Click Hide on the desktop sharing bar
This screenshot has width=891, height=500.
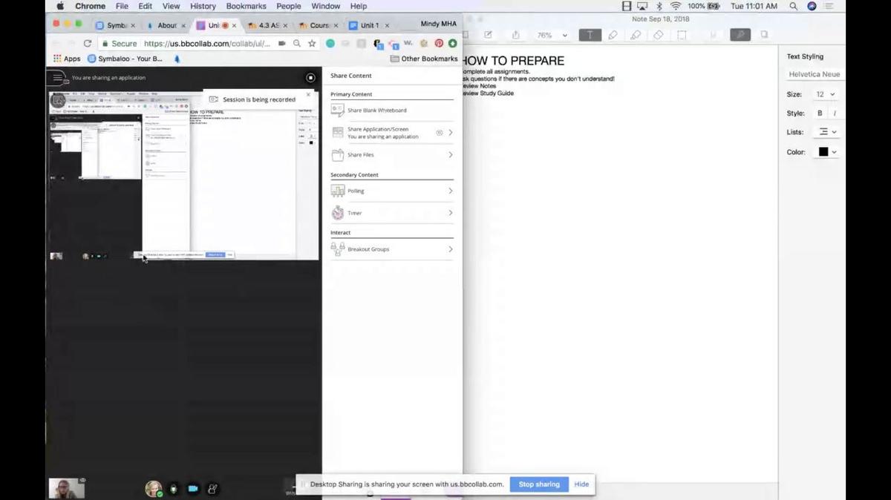(581, 484)
